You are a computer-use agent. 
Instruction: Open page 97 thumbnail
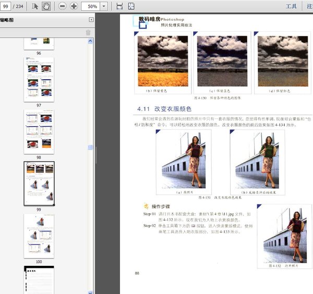pos(39,79)
